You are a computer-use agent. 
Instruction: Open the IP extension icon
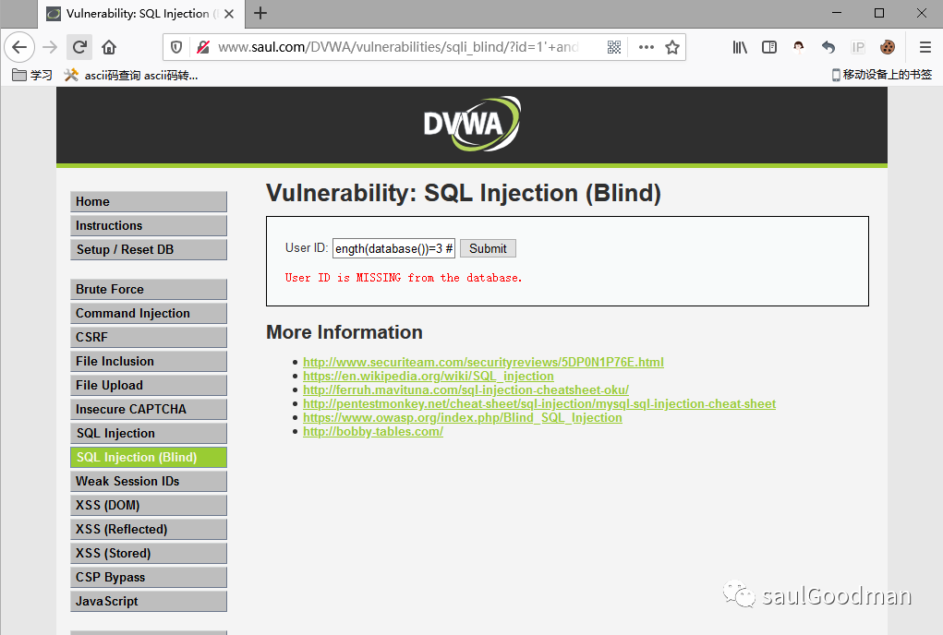(x=858, y=47)
